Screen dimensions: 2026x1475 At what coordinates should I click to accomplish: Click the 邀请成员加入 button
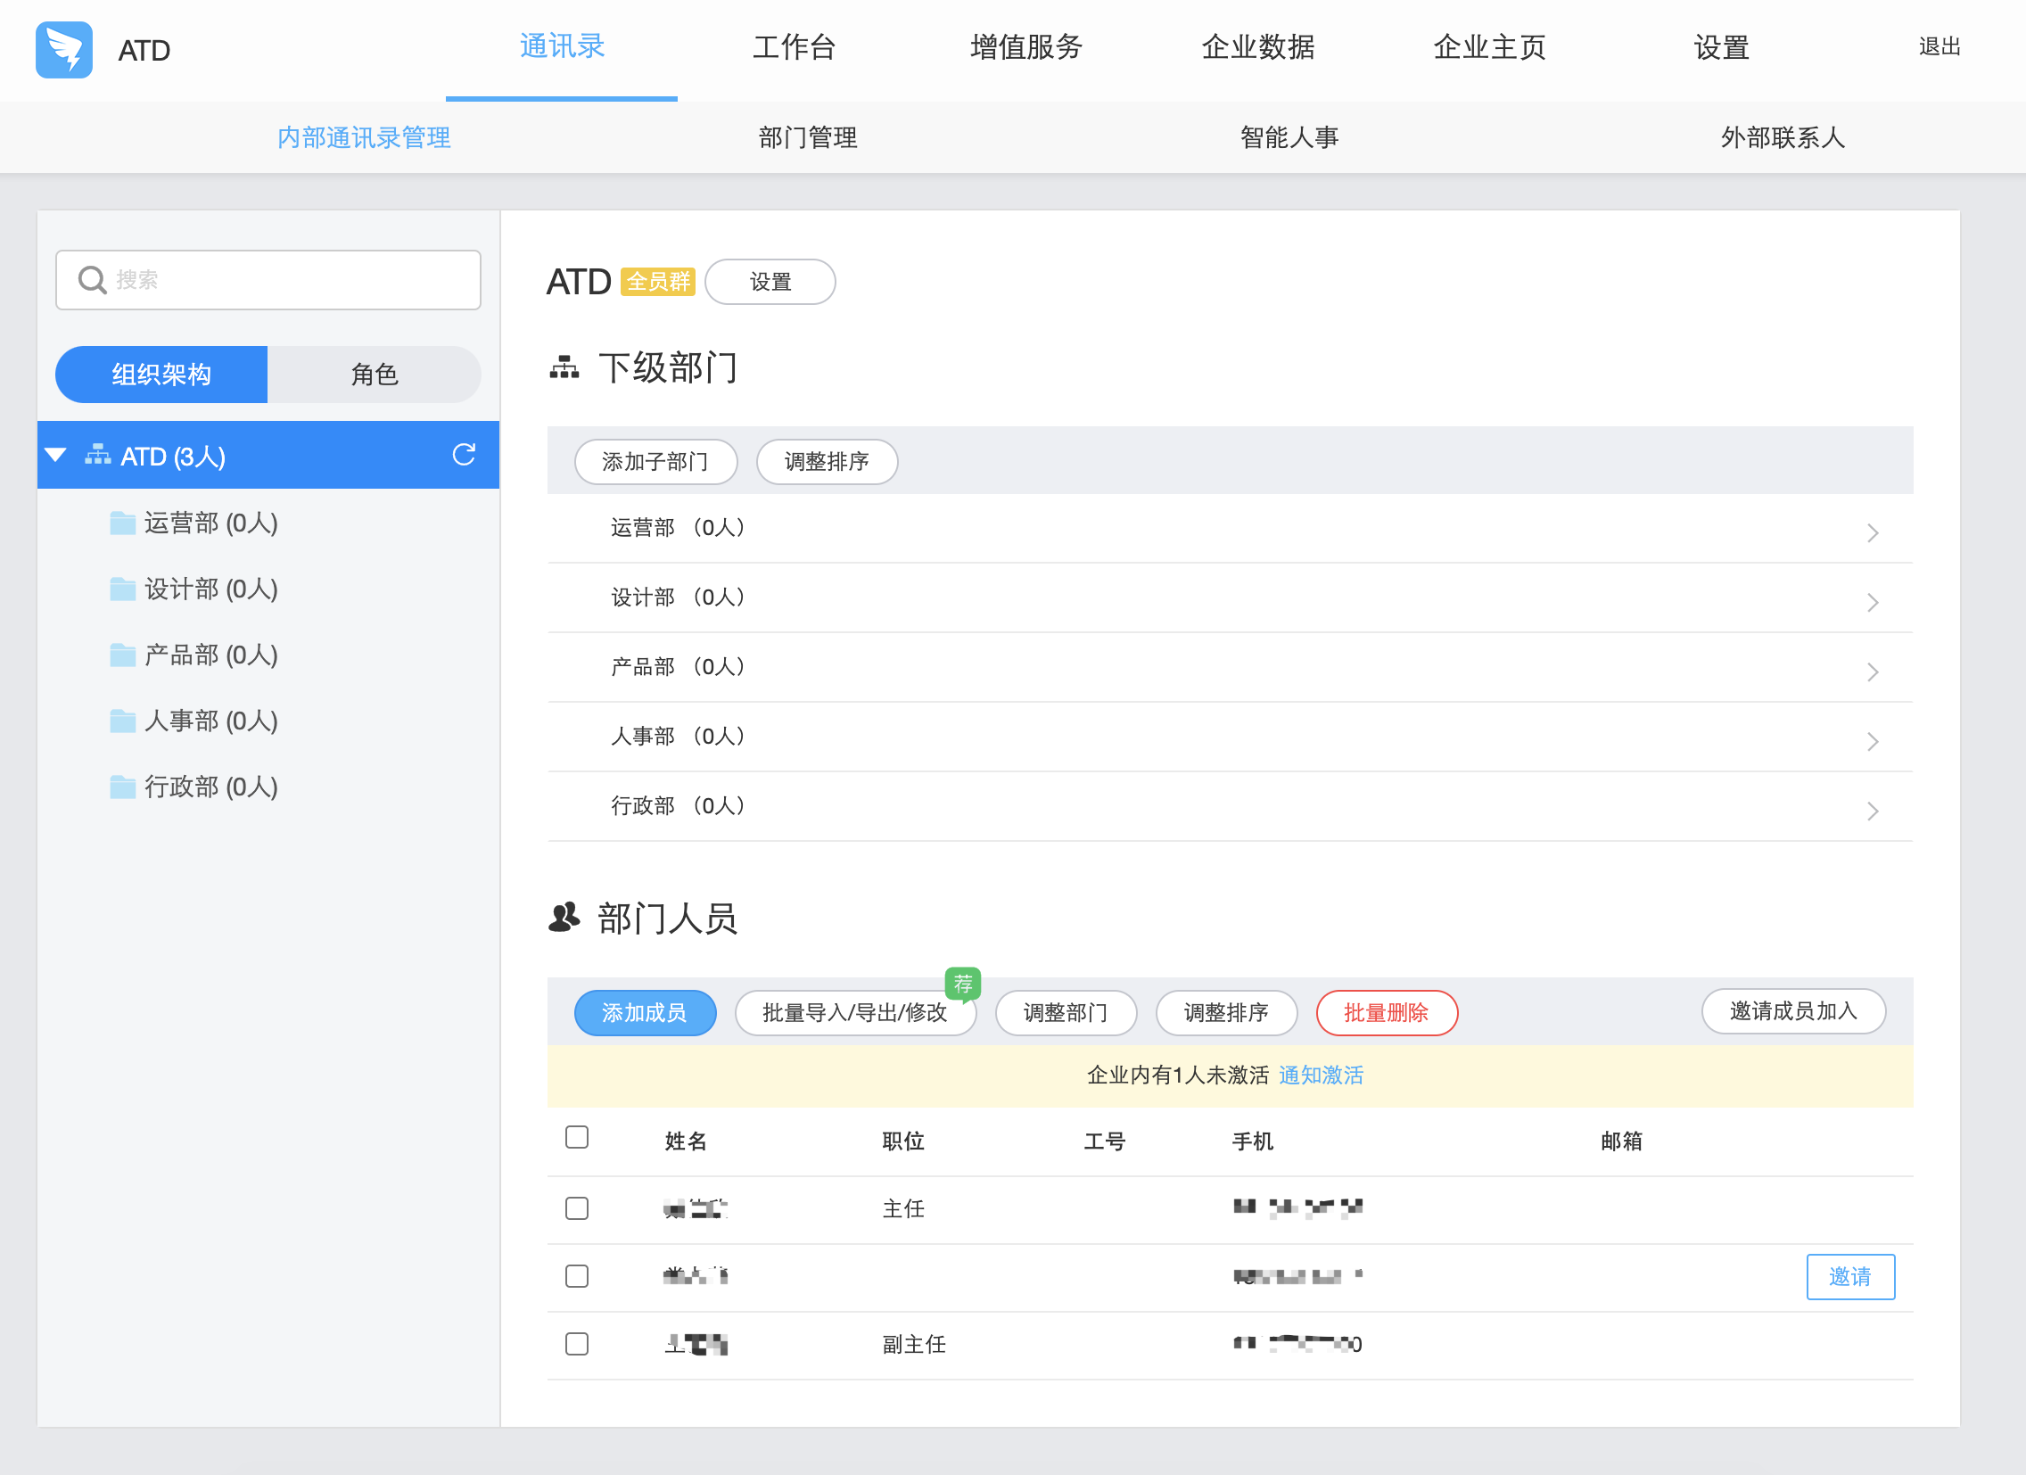coord(1794,1011)
